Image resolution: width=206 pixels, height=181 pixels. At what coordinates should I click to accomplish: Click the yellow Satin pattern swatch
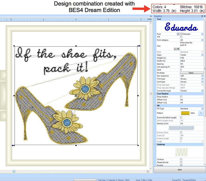click(x=185, y=113)
